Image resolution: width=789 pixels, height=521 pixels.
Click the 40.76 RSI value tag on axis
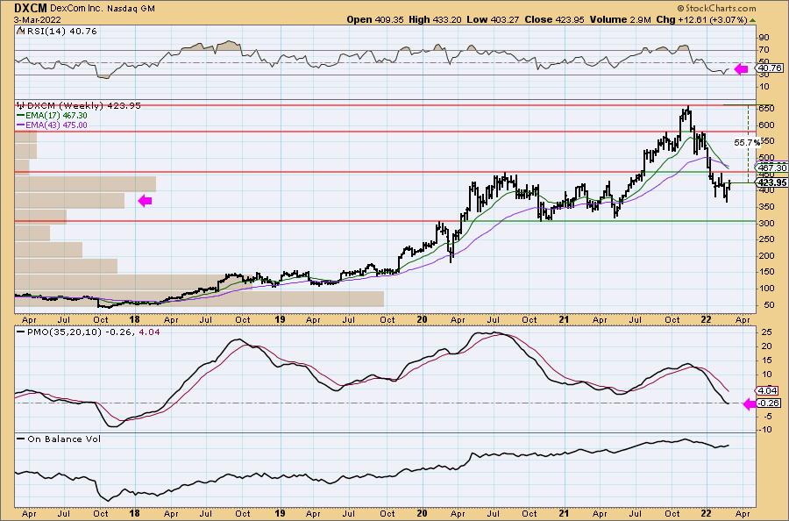[x=770, y=68]
